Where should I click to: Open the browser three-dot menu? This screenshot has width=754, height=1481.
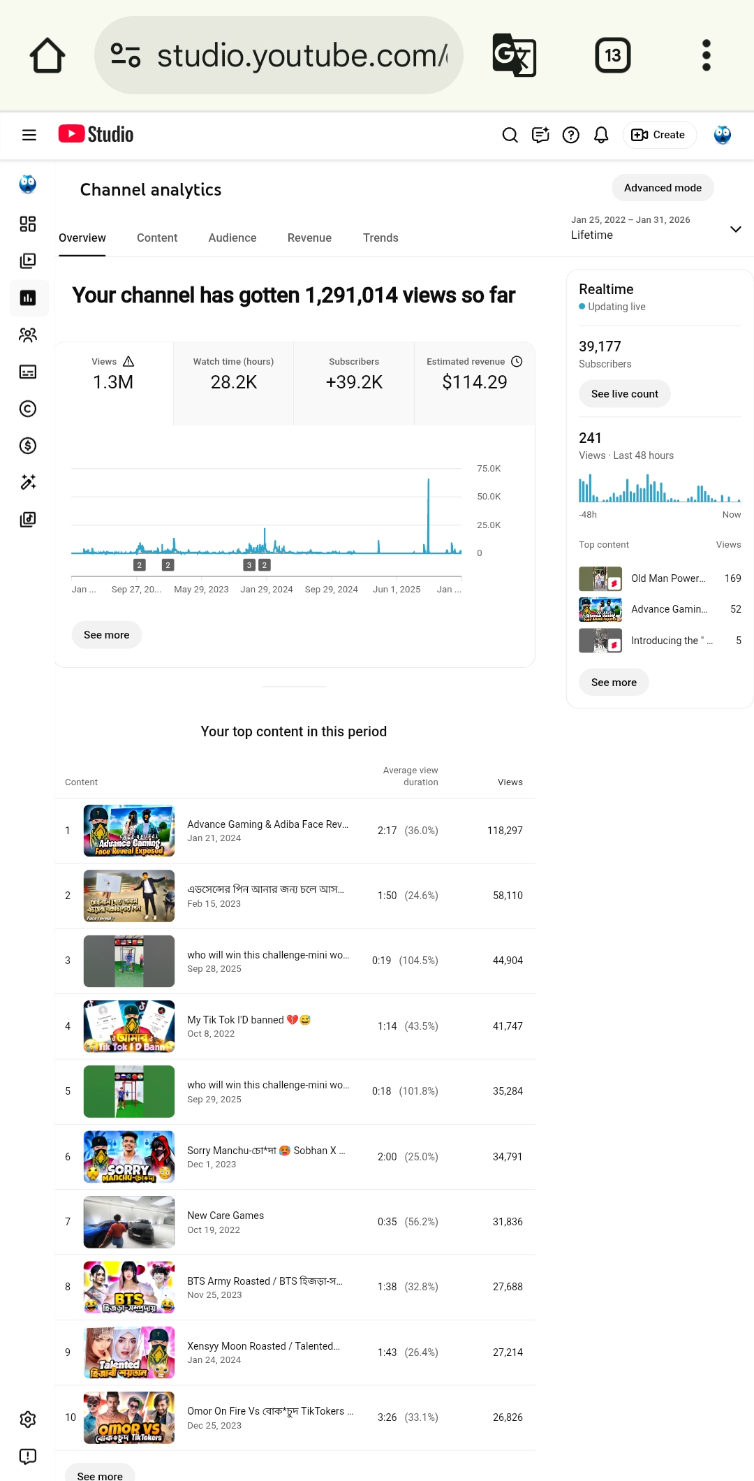click(x=707, y=55)
